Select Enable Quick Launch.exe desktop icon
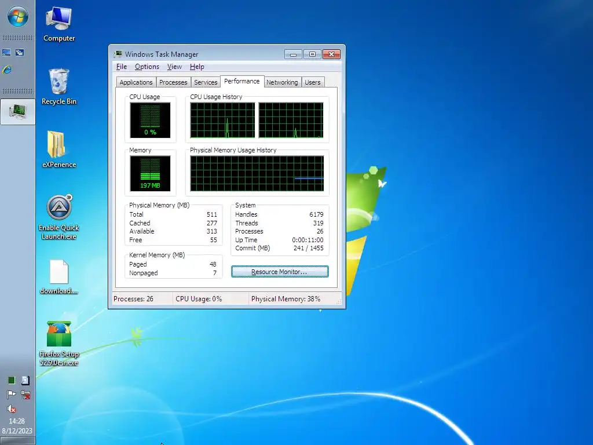Image resolution: width=593 pixels, height=445 pixels. click(x=58, y=218)
